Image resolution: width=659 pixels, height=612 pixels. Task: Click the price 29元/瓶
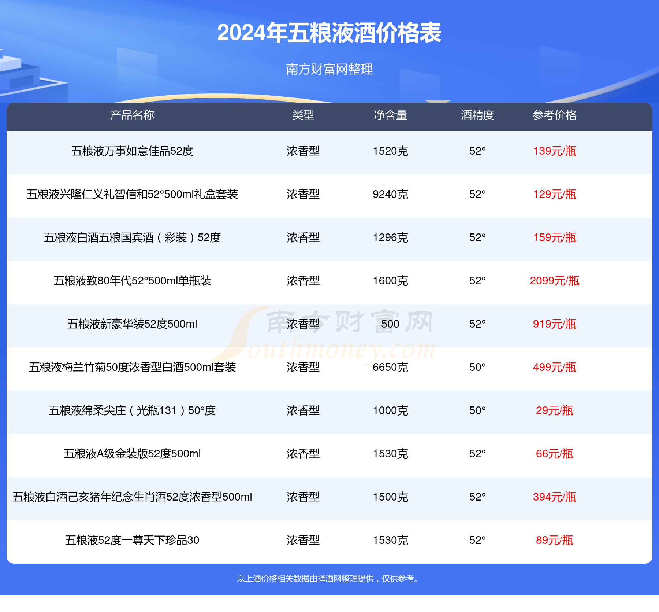tap(554, 410)
